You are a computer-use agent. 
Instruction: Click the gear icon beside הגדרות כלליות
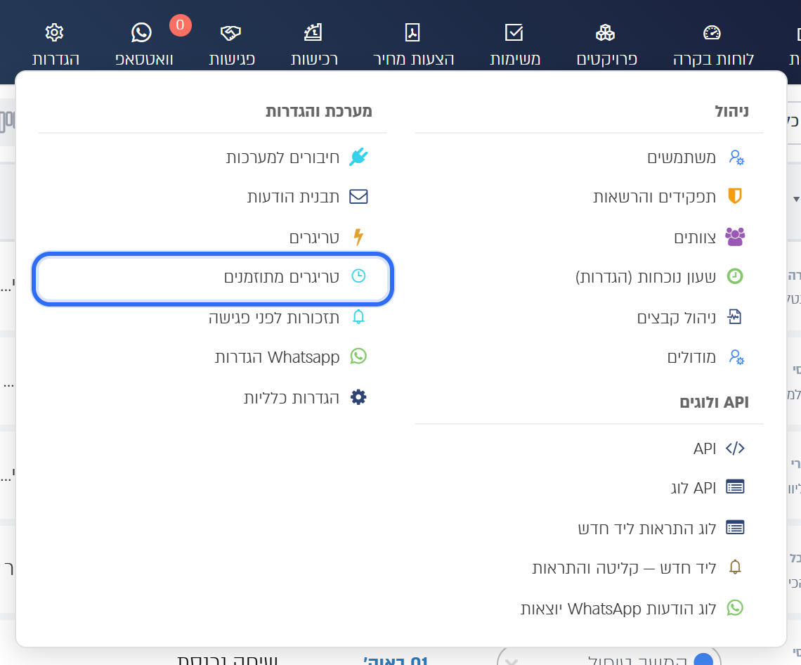pos(358,397)
